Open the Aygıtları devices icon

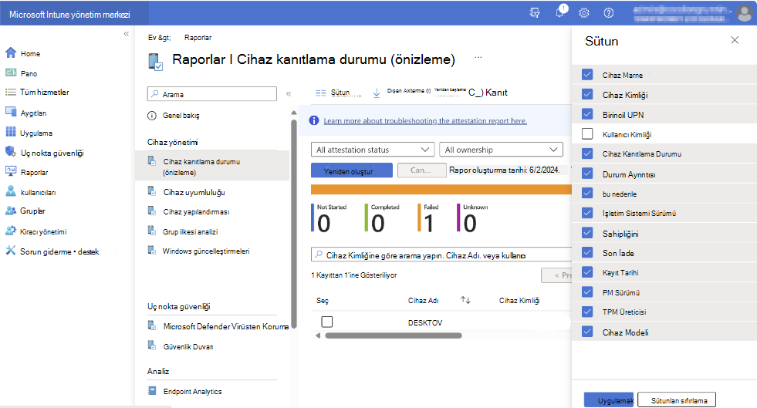coord(11,112)
